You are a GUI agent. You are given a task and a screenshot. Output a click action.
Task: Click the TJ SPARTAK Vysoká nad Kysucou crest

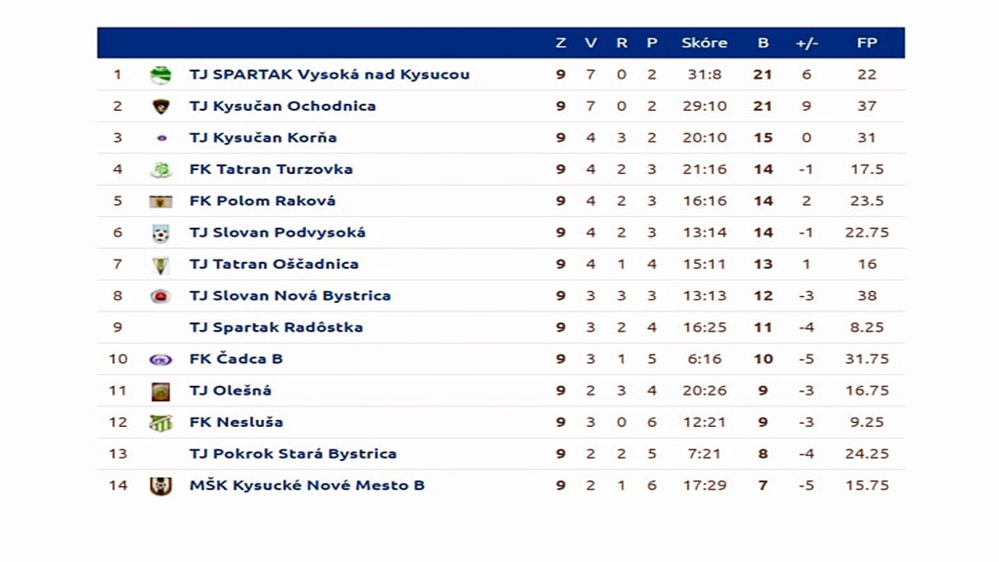[161, 75]
